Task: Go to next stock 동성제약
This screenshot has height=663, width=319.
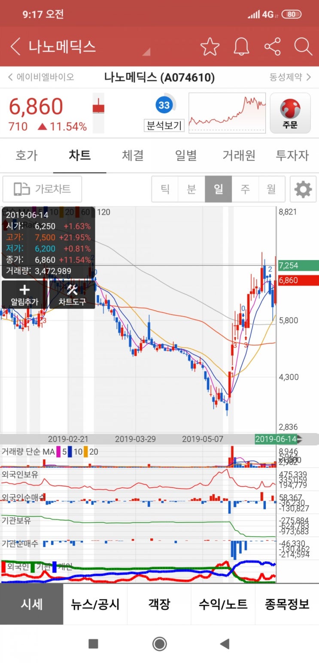Action: (291, 77)
